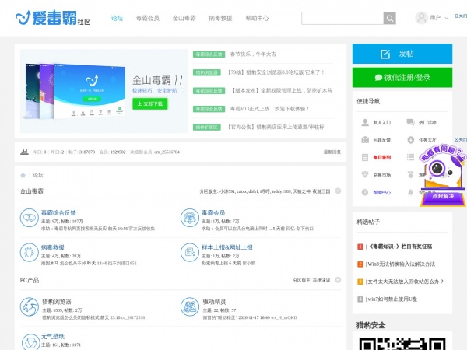Image resolution: width=467 pixels, height=350 pixels.
Task: Open post win7如何禁止使用U盘
Action: coord(392,299)
